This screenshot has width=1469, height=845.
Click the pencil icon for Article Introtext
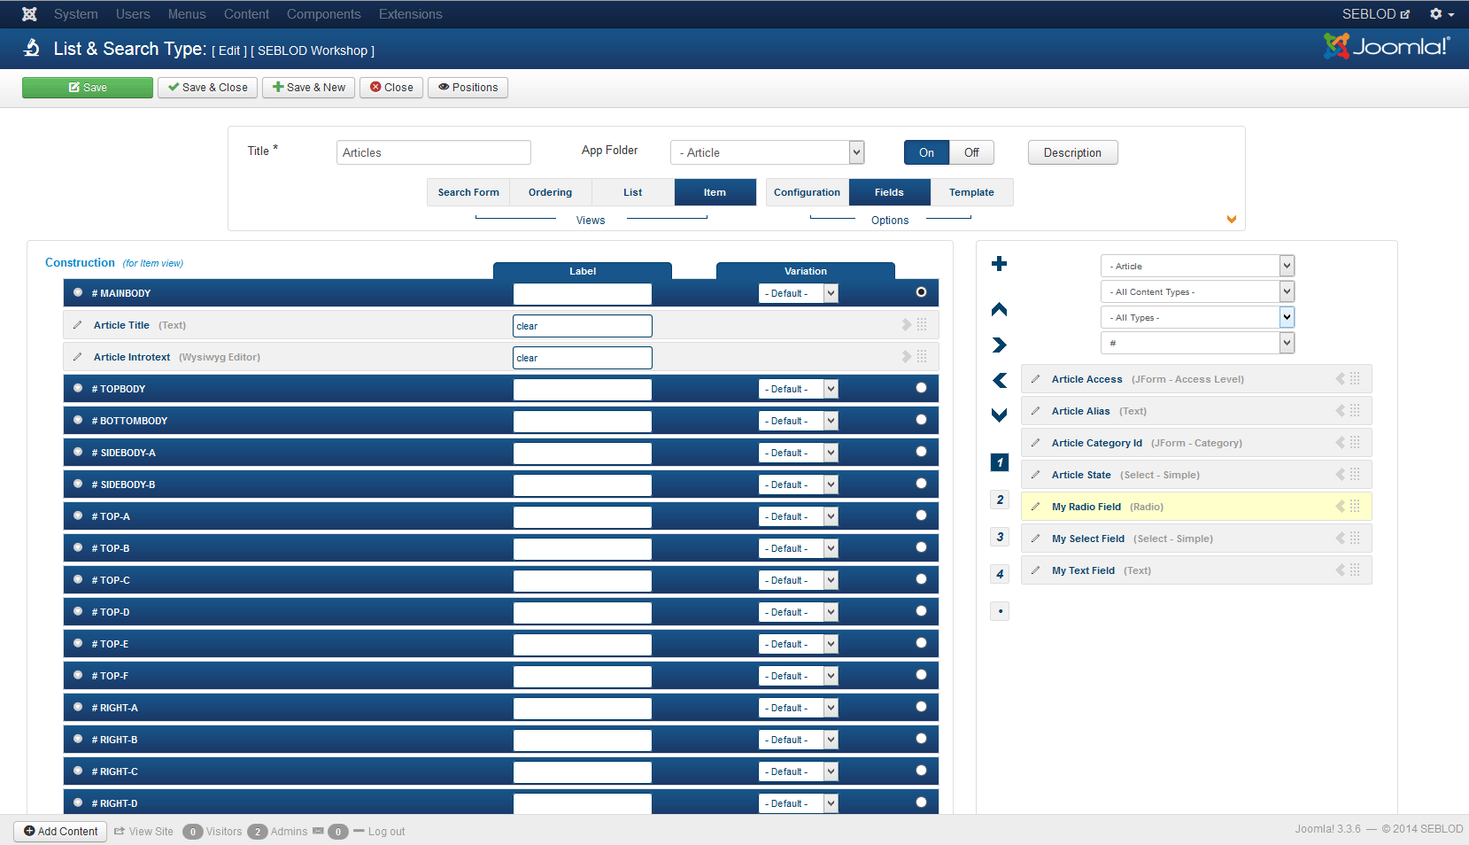(77, 357)
